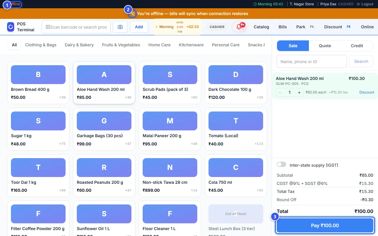Filter by Dairy & Bakery category

click(79, 45)
